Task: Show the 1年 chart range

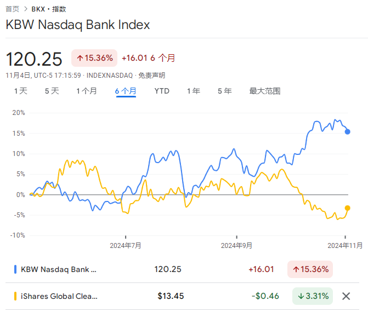Action: click(193, 91)
